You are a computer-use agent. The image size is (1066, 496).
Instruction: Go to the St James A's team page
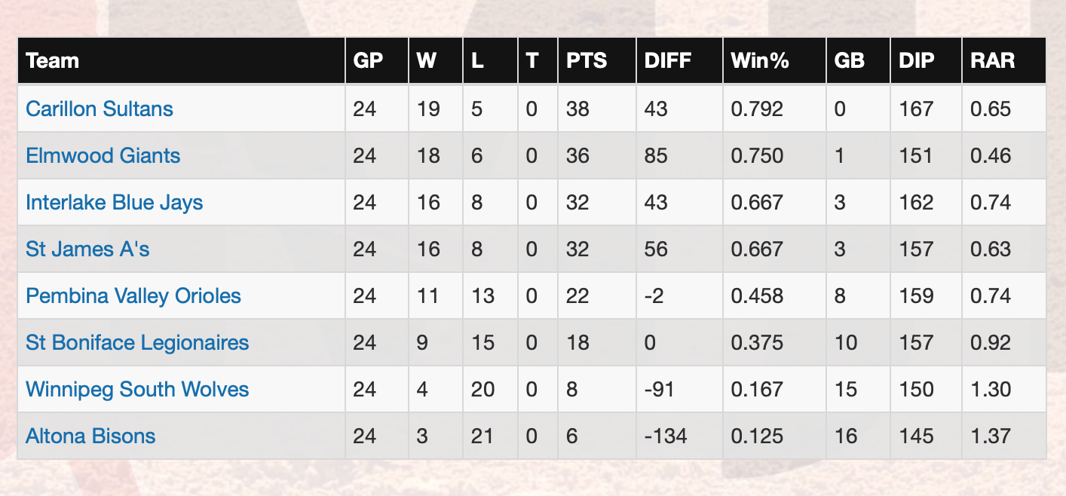(x=87, y=249)
